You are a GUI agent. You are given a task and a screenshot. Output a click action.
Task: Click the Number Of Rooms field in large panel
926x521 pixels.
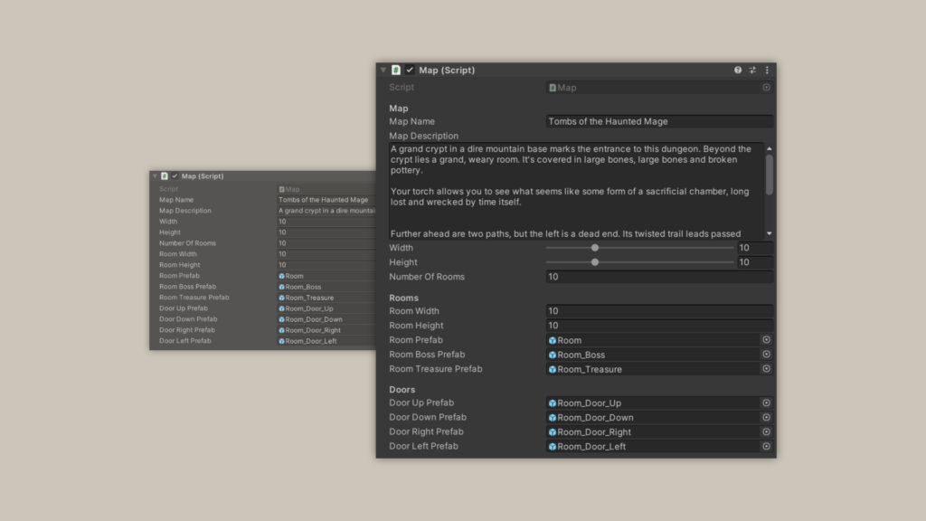(659, 277)
